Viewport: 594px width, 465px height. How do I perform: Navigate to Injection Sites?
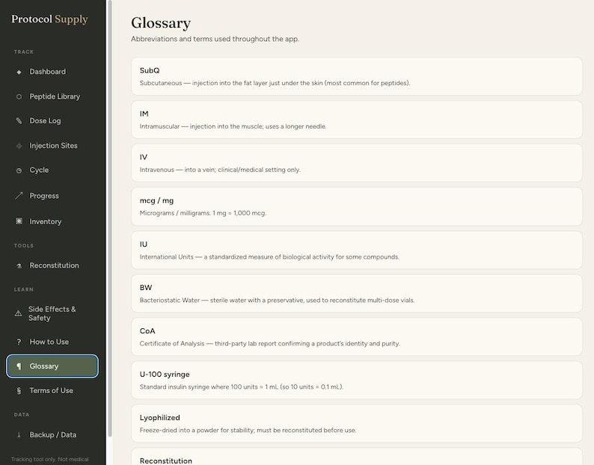pyautogui.click(x=52, y=146)
